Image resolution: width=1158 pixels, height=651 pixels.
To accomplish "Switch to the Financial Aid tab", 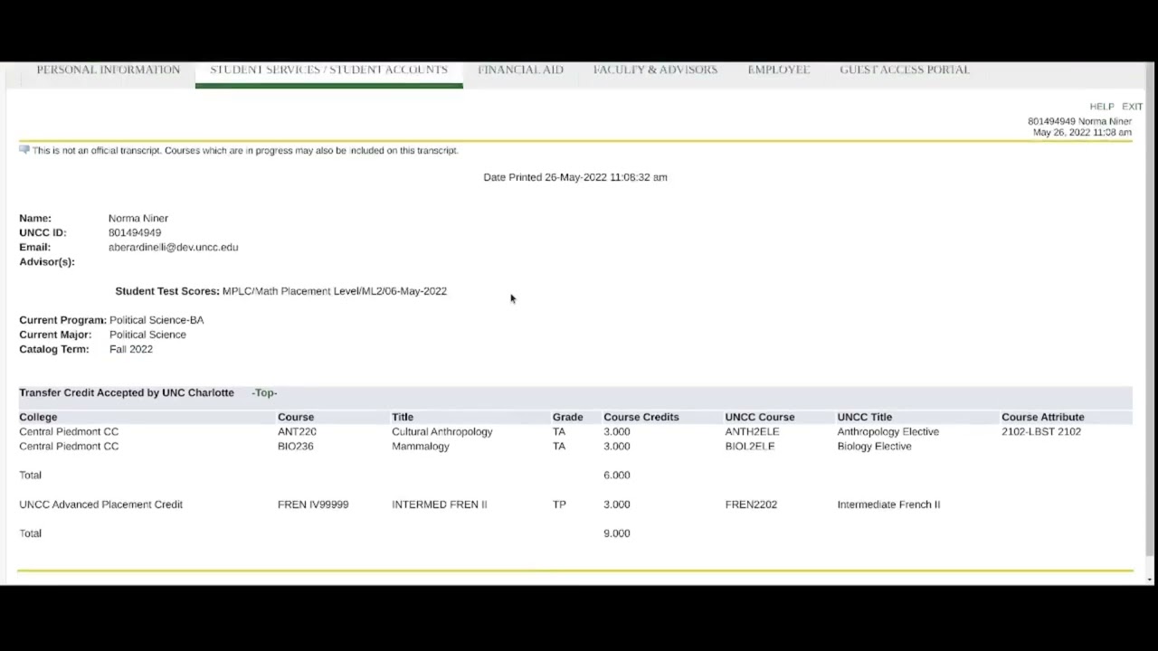I will point(520,70).
